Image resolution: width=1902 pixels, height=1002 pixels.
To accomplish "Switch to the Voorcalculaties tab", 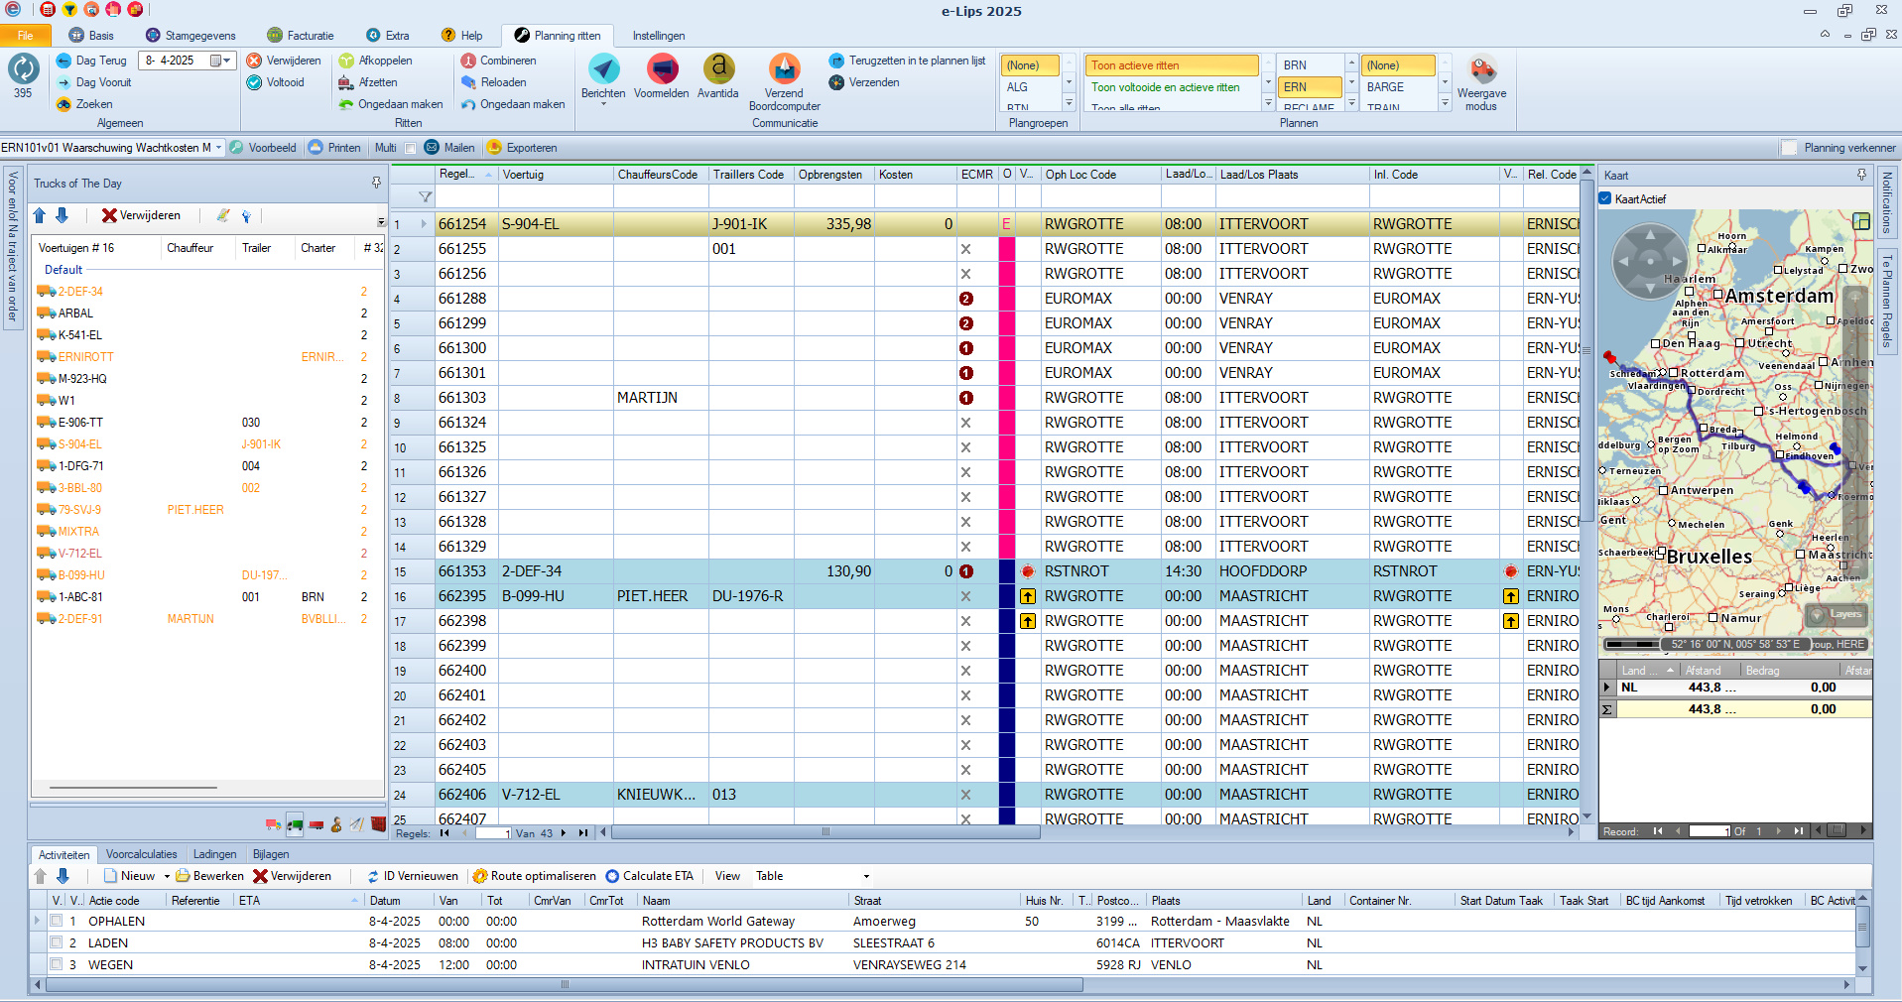I will [x=141, y=854].
